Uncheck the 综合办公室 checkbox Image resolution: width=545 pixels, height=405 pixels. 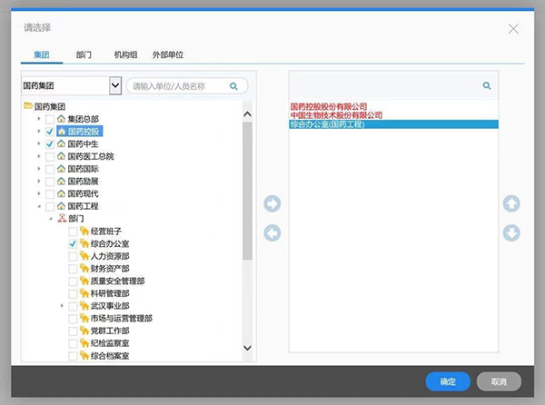coord(73,244)
